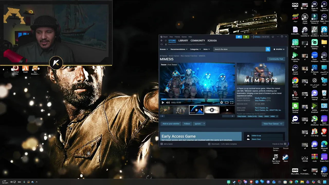Toggle fullscreen on the trailer
The image size is (329, 185).
point(232,103)
